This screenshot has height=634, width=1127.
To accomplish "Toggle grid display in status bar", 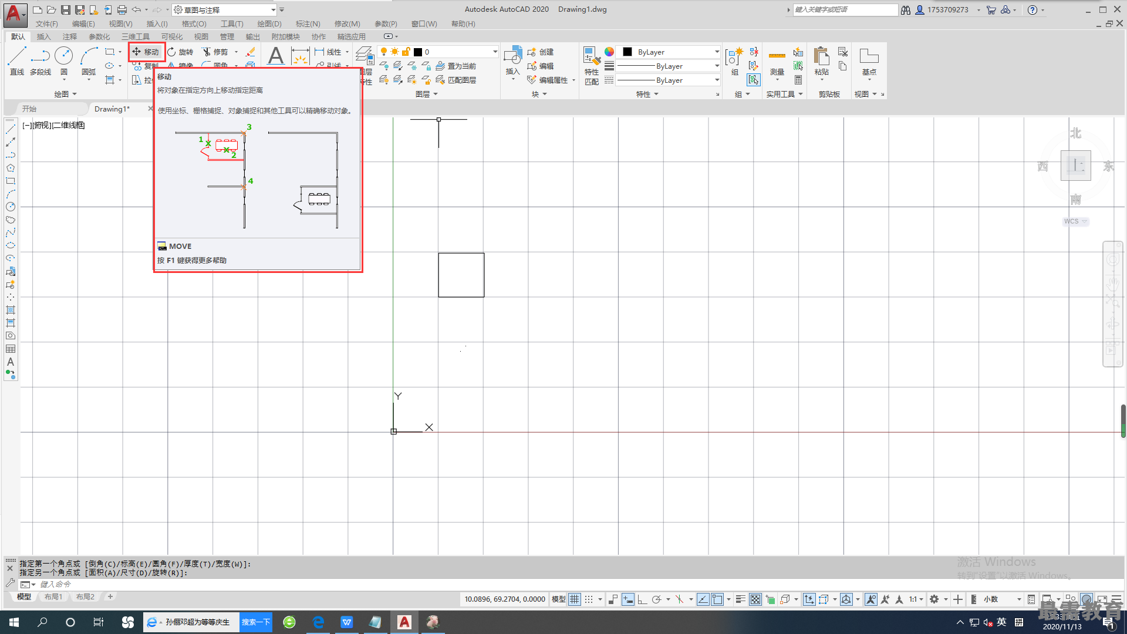I will pos(575,599).
